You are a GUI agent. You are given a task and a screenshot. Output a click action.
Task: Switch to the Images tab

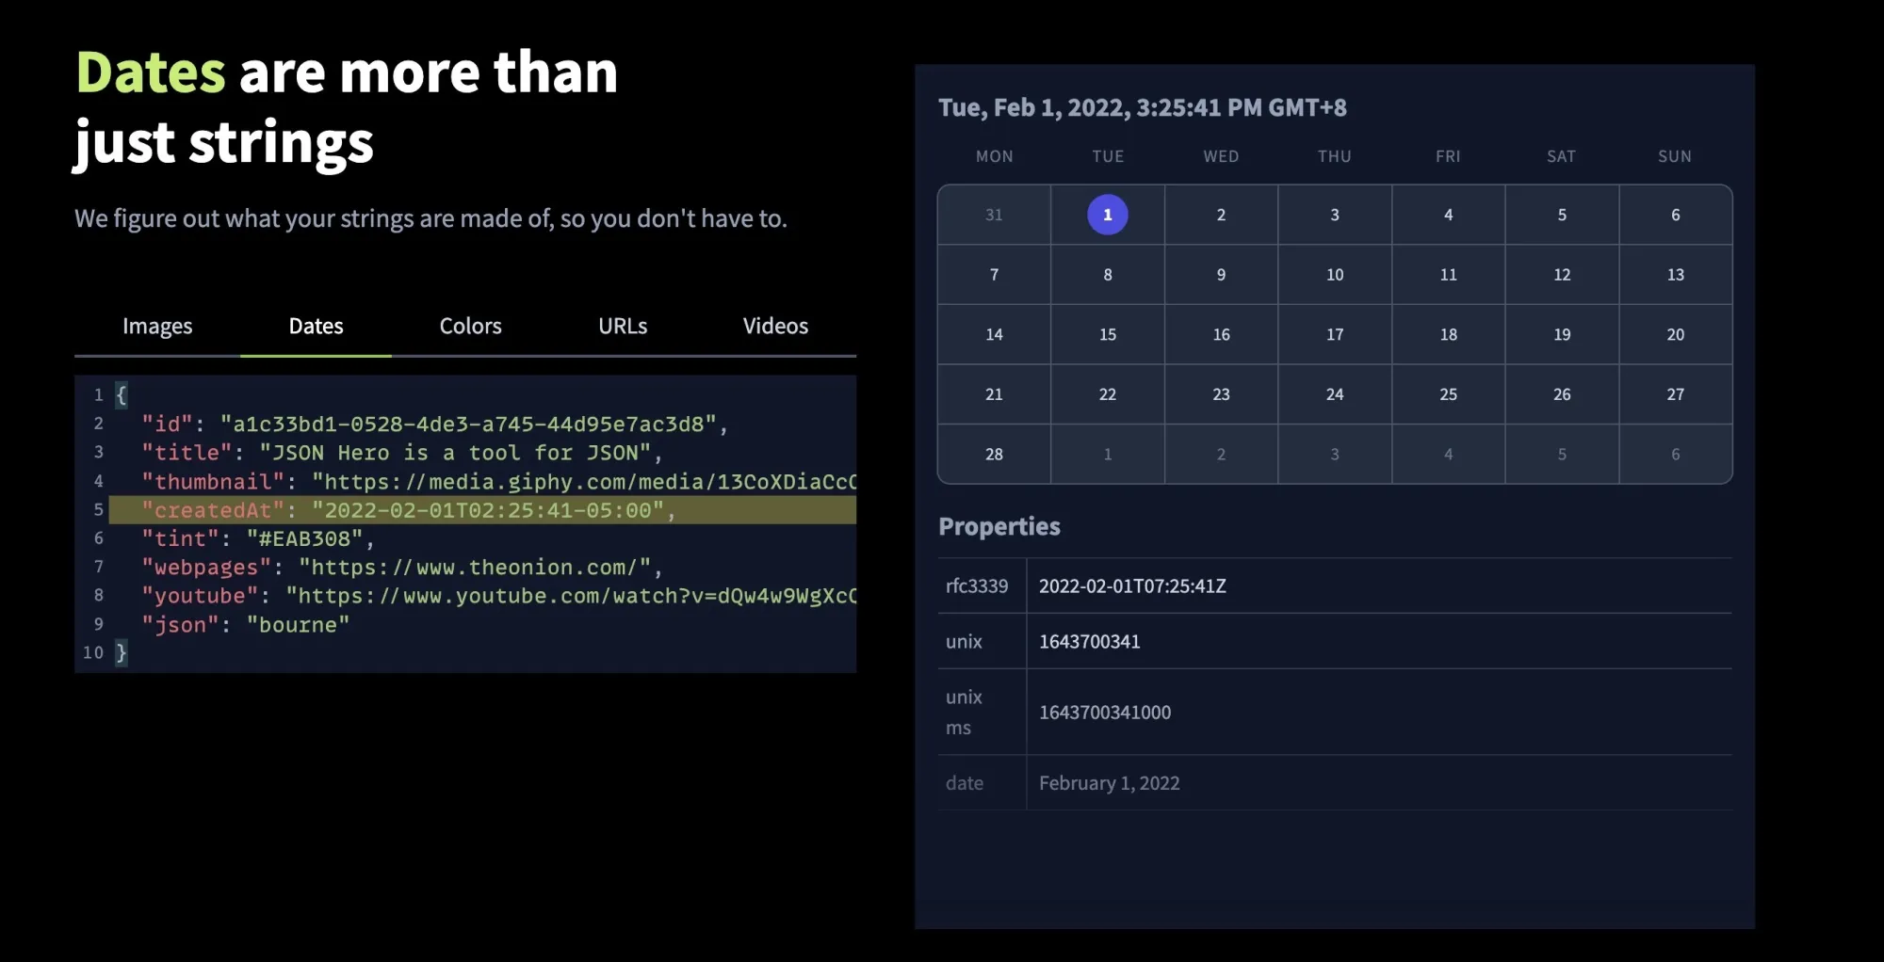pyautogui.click(x=157, y=327)
